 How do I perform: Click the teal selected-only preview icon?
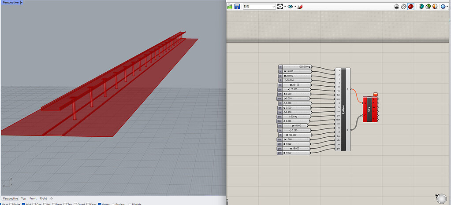coord(421,7)
